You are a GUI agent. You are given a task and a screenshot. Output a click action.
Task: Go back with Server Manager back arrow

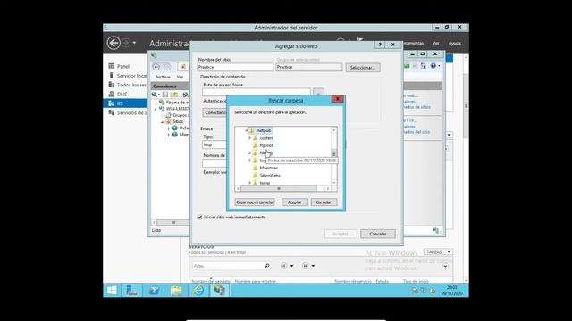[114, 43]
